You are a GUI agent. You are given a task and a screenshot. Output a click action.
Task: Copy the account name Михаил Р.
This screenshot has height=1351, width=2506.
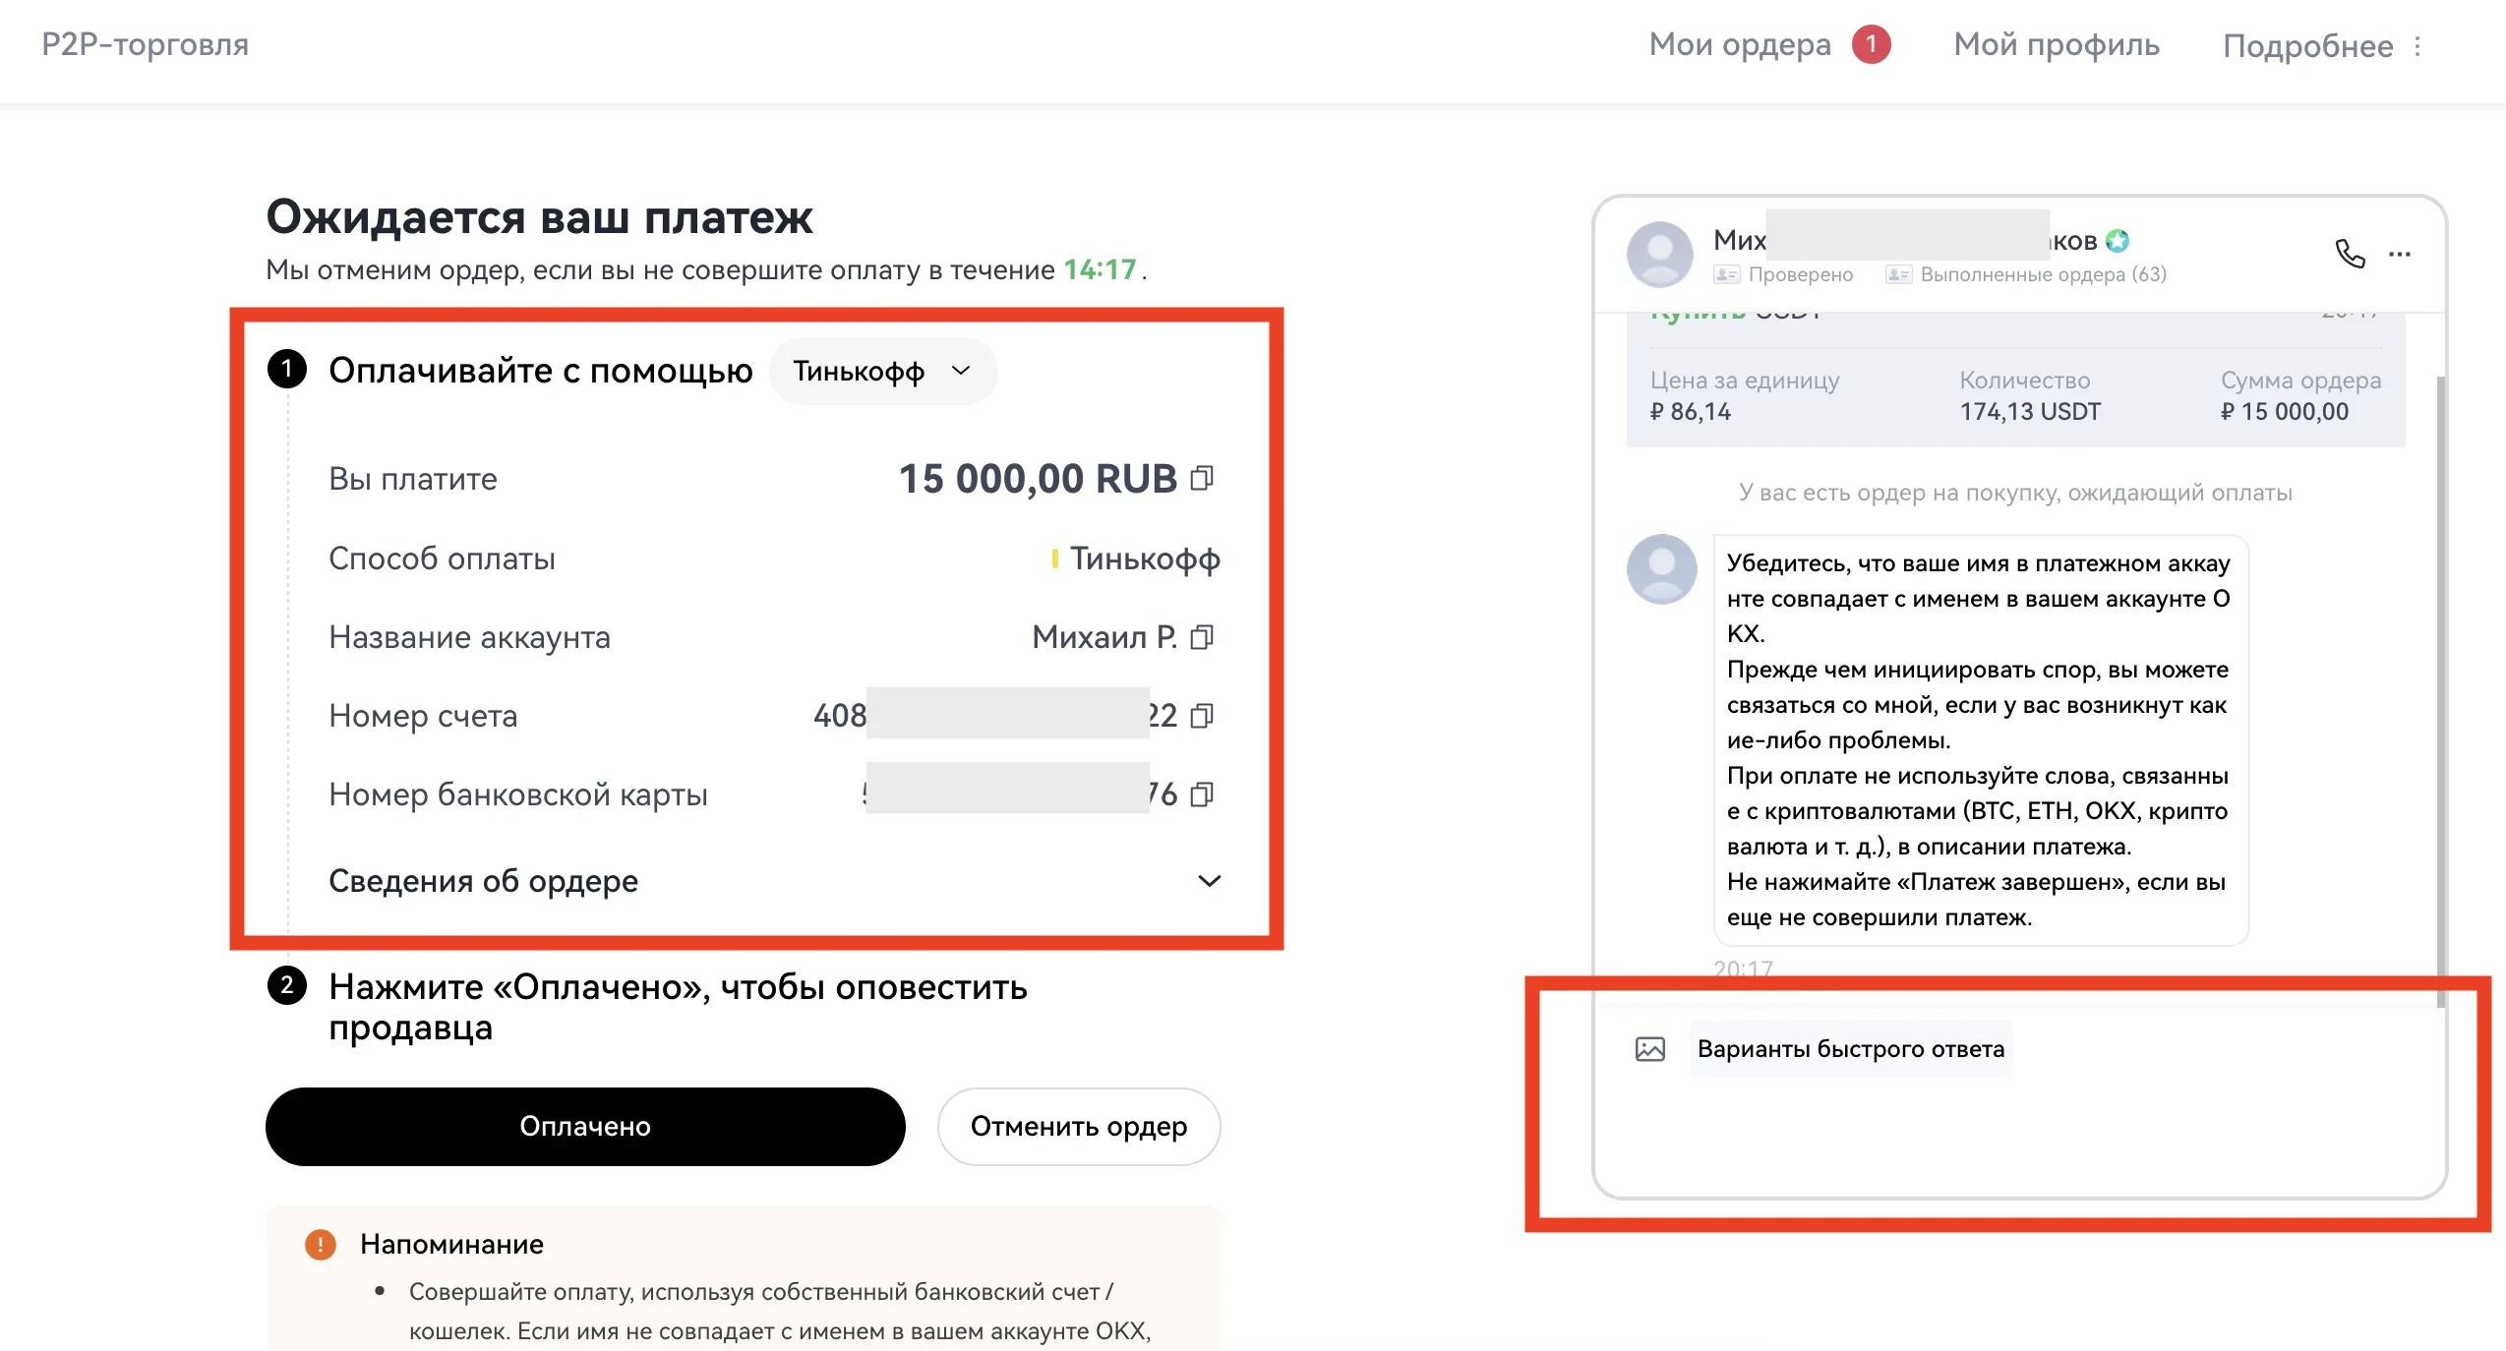[1202, 637]
